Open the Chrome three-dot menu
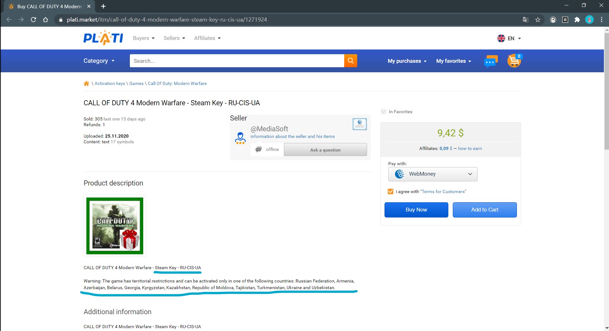This screenshot has width=609, height=331. [x=601, y=20]
